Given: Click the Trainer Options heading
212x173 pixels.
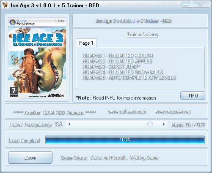Looking at the screenshot, I should click(142, 34).
